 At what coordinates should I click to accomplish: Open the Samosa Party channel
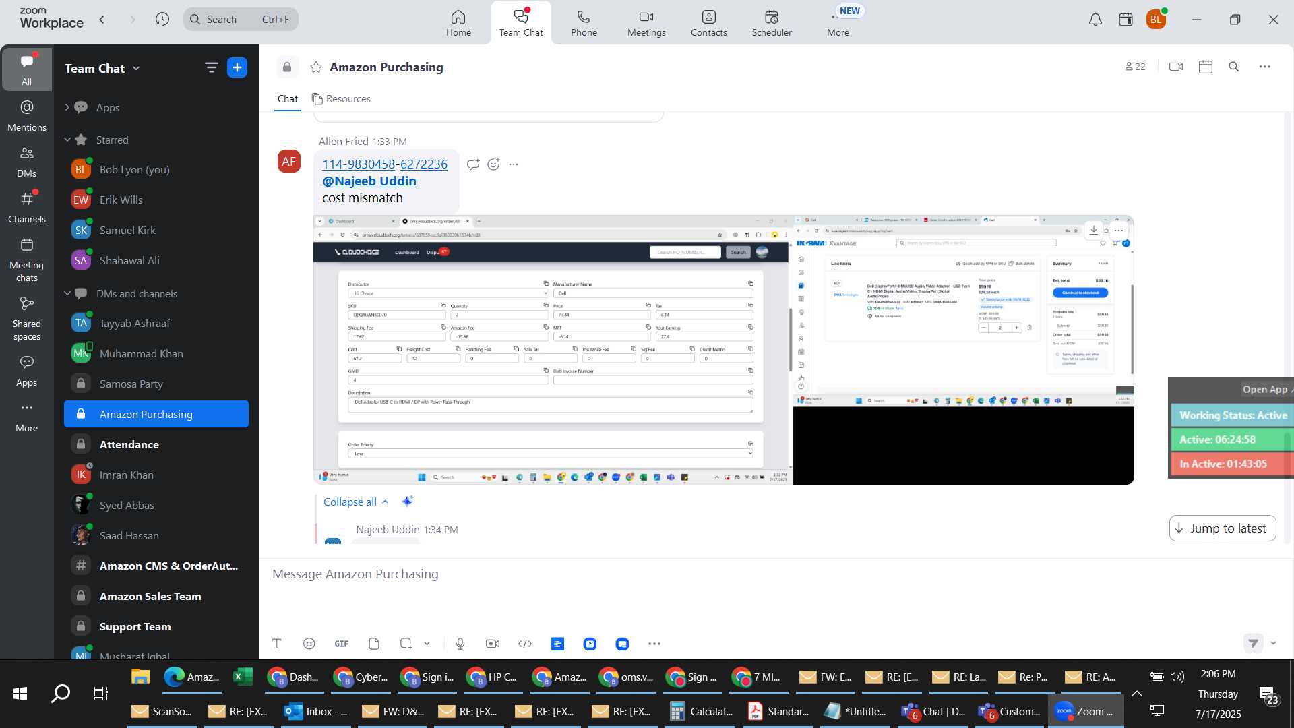(x=156, y=384)
